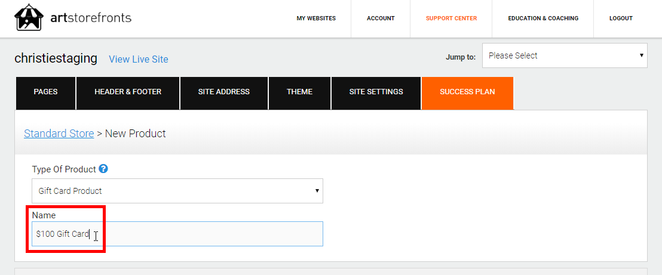Switch to the Theme tab

tap(299, 92)
